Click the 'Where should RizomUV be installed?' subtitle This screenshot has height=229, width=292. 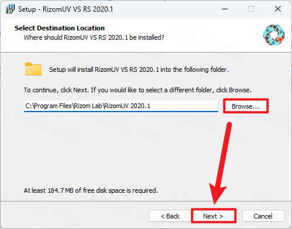[94, 37]
